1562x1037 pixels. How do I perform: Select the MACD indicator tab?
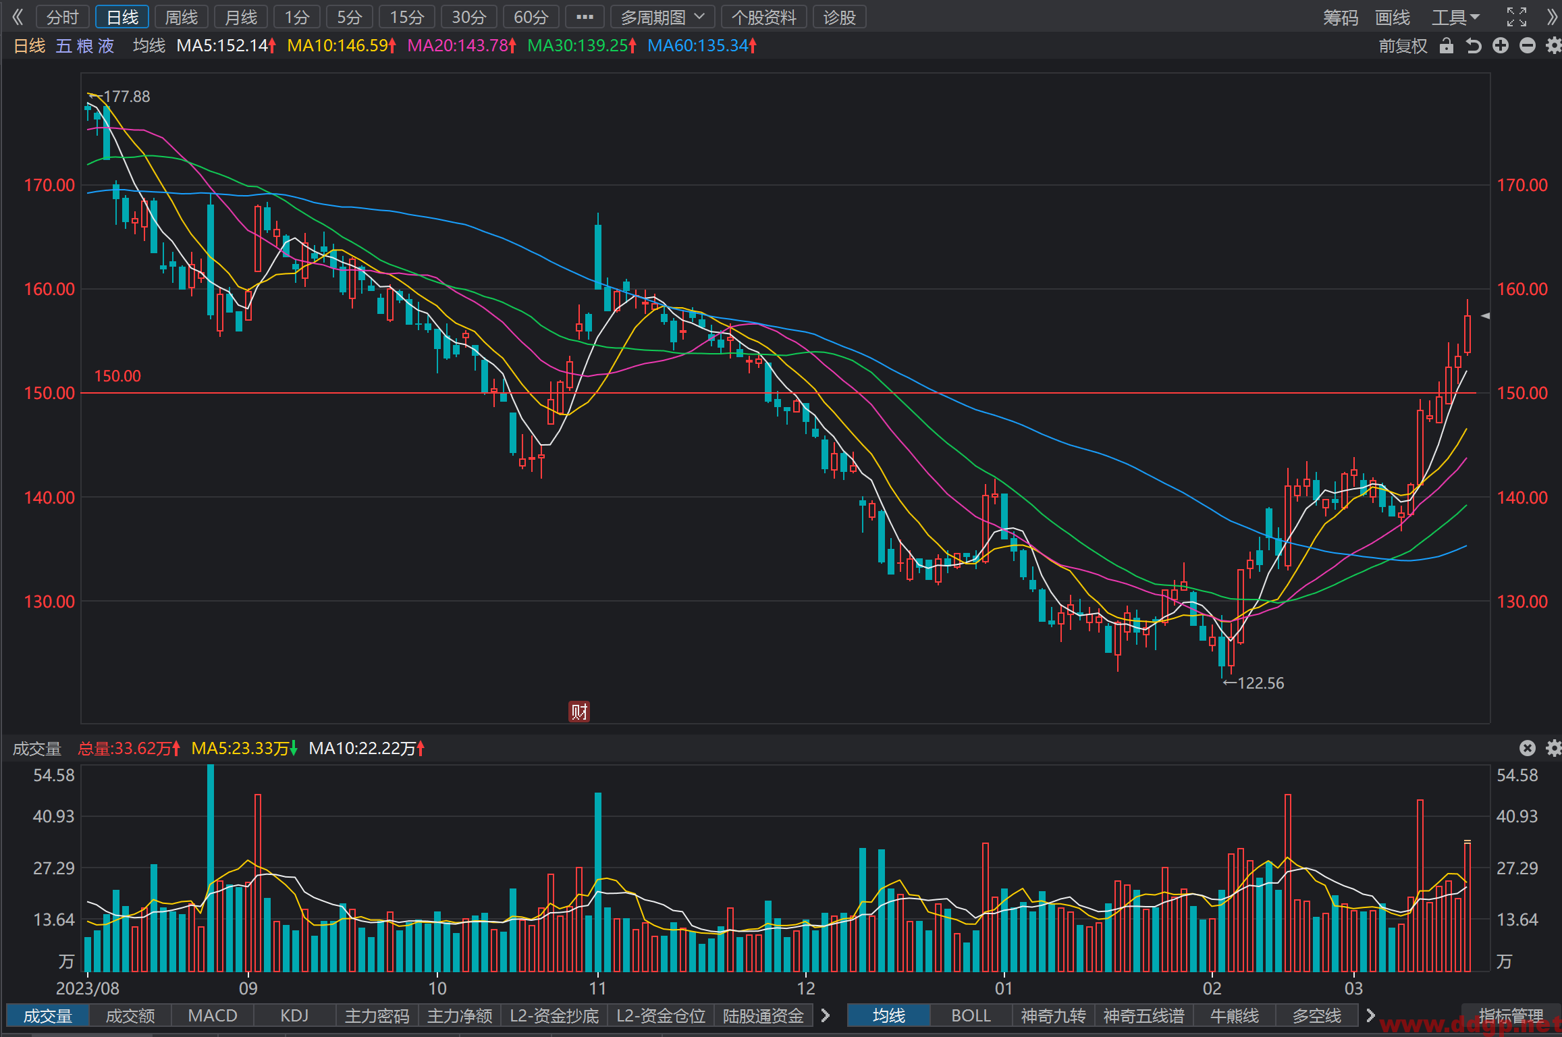coord(213,1015)
